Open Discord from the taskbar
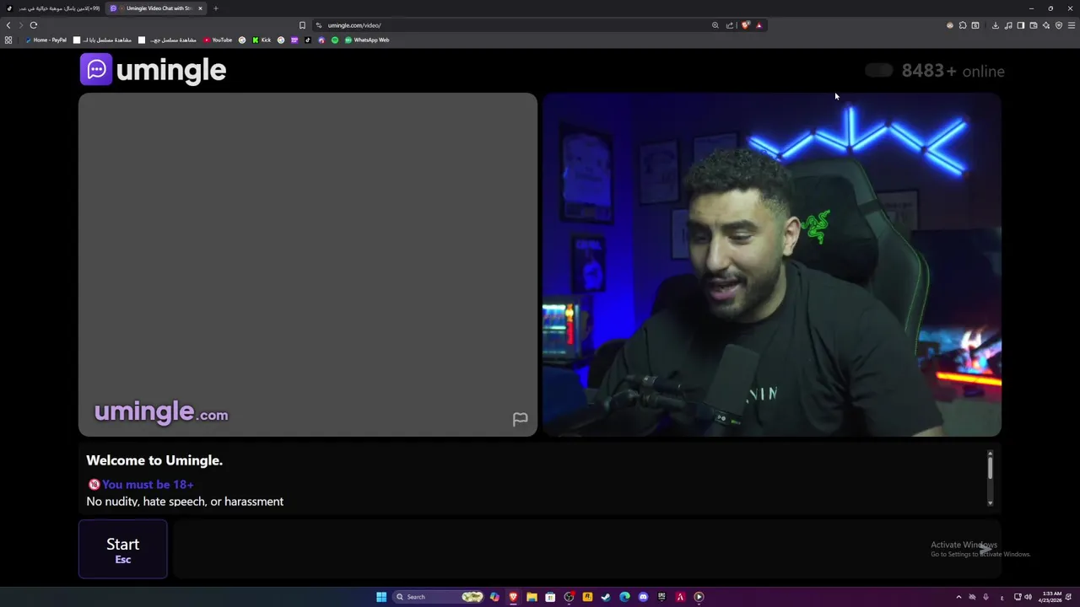 pyautogui.click(x=643, y=597)
